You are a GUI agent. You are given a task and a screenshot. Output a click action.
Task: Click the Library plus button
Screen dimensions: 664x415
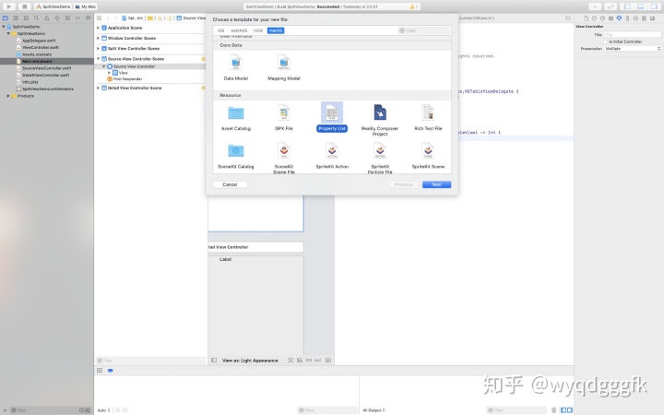pos(595,6)
